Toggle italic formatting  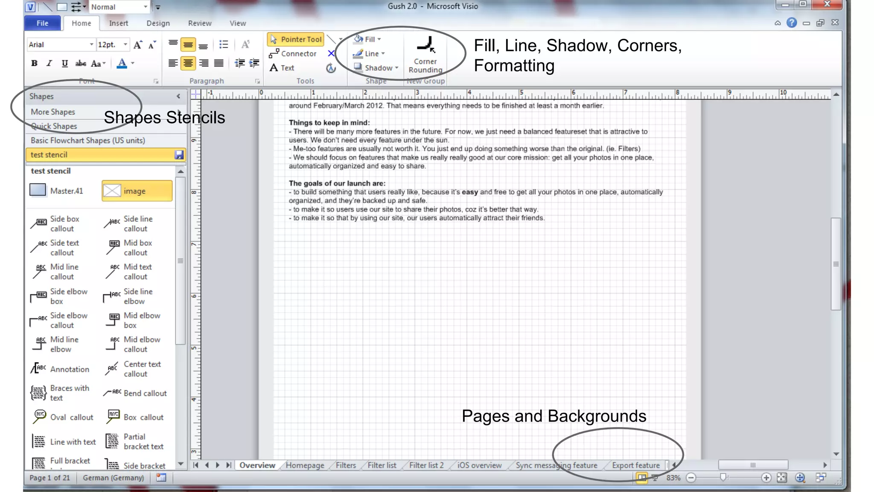coord(50,63)
